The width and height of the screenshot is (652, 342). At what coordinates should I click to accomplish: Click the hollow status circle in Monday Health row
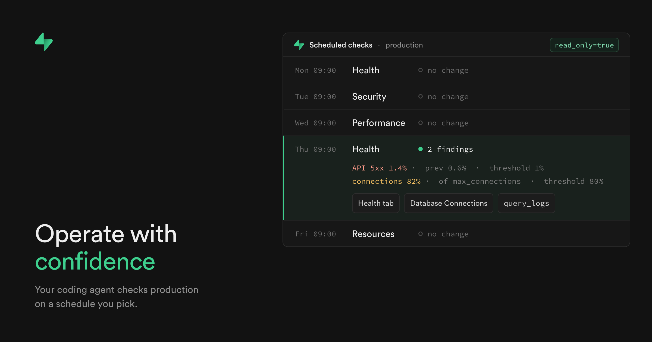pyautogui.click(x=421, y=70)
